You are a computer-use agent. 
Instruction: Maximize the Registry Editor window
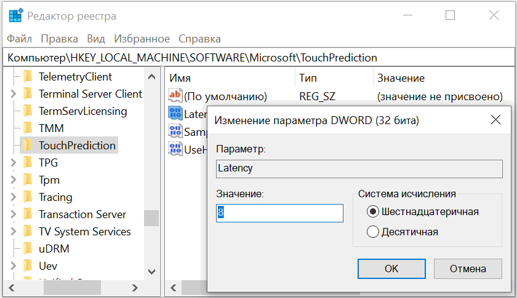tap(450, 15)
